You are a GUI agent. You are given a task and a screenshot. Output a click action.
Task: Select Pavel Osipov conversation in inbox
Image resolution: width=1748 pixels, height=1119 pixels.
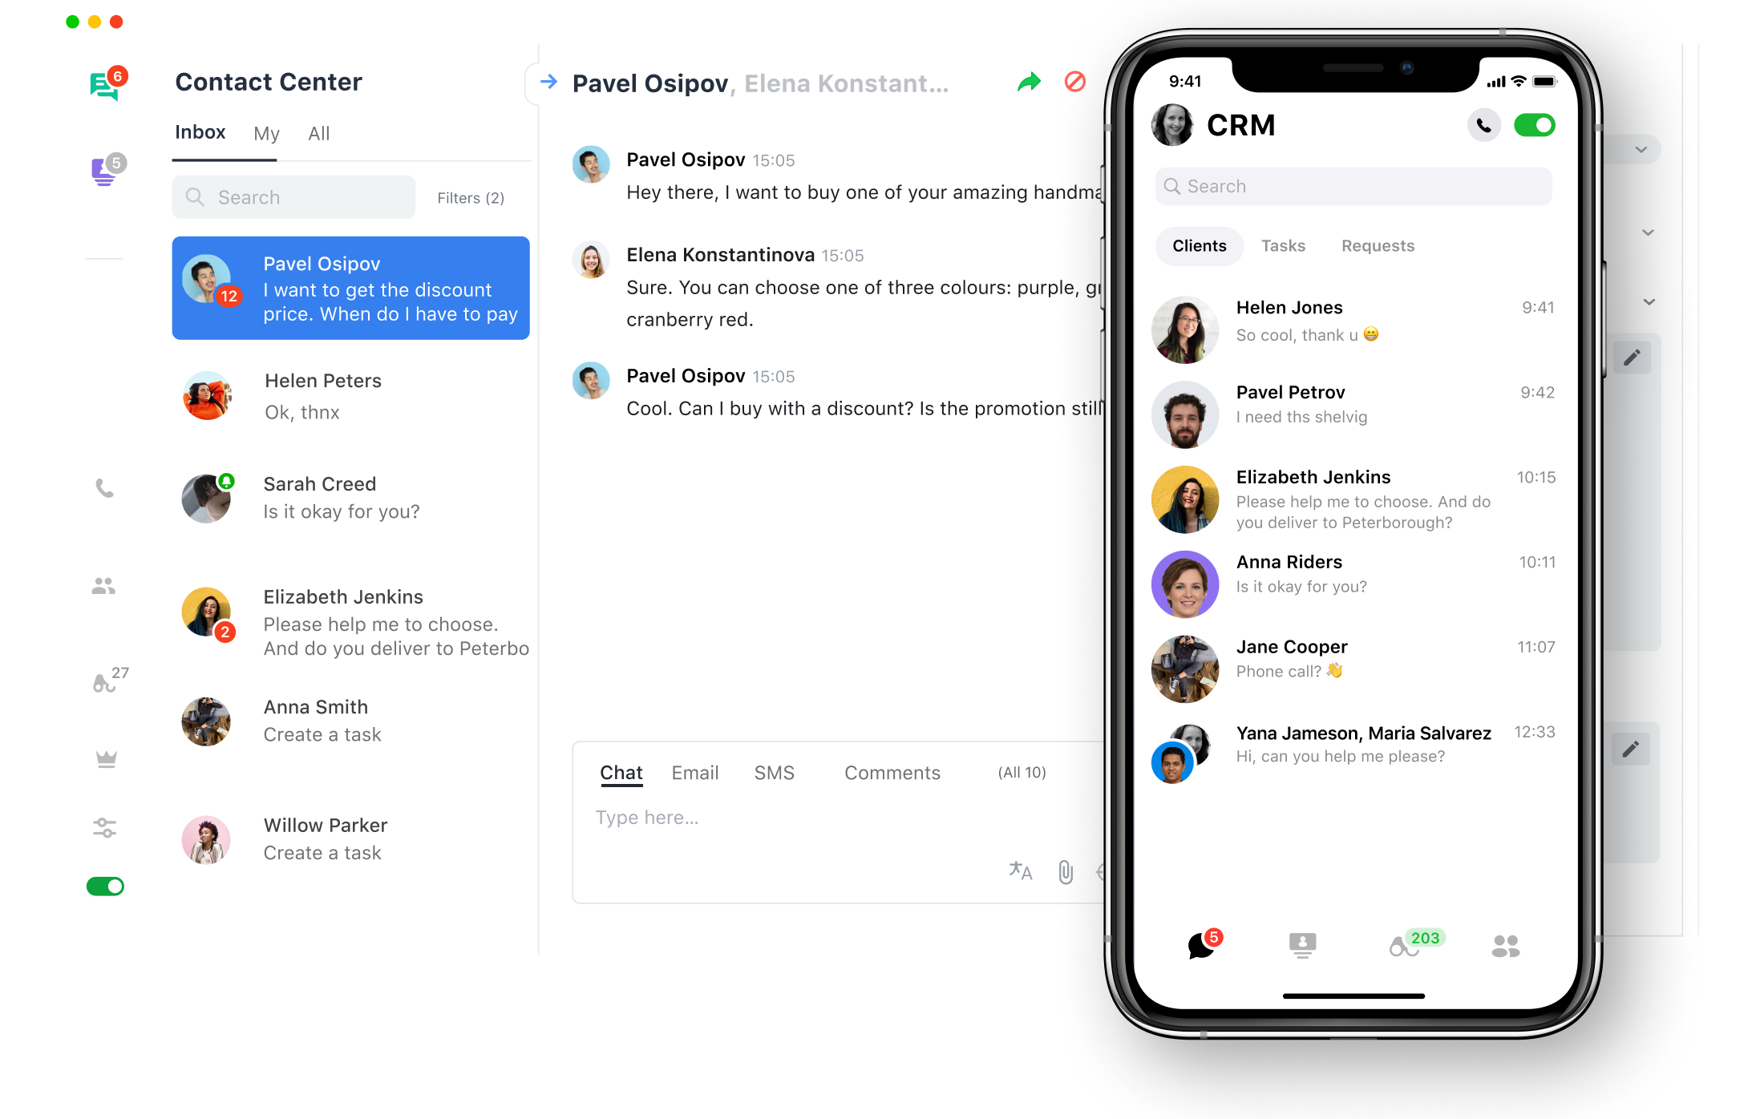tap(349, 288)
